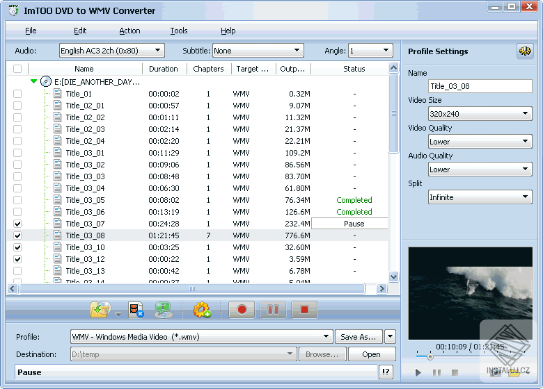Open the Video Size dropdown
Image resolution: width=543 pixels, height=389 pixels.
click(480, 113)
